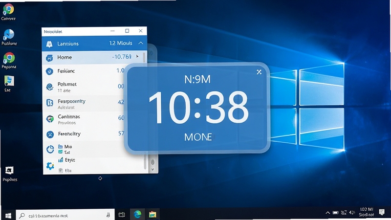This screenshot has height=220, width=391.
Task: Click the taskbar search magnifier icon
Action: (22, 215)
